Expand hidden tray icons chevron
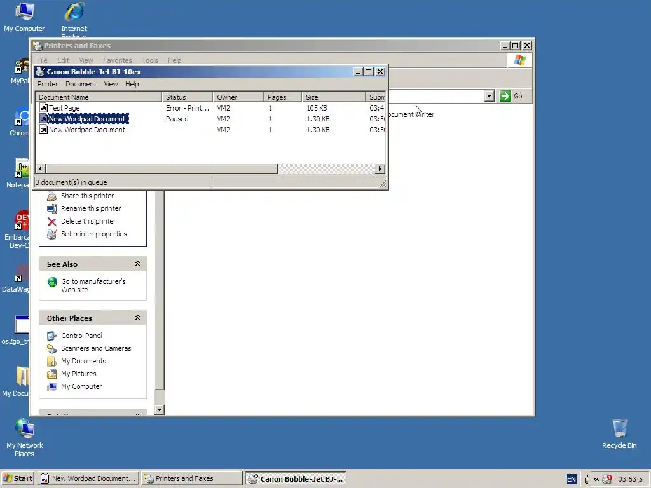The width and height of the screenshot is (651, 488). coord(596,479)
